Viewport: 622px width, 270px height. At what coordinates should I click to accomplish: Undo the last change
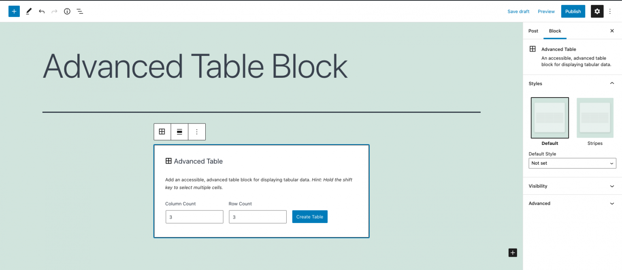point(41,11)
